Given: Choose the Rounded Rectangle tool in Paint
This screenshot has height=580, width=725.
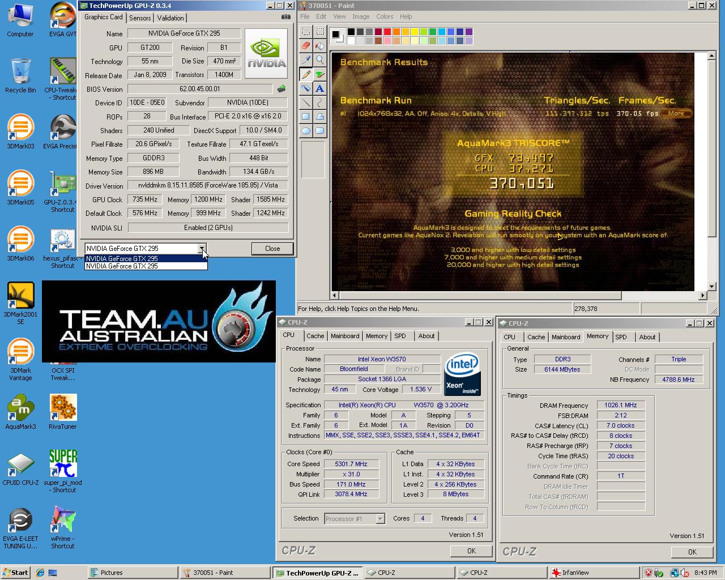Looking at the screenshot, I should [320, 131].
